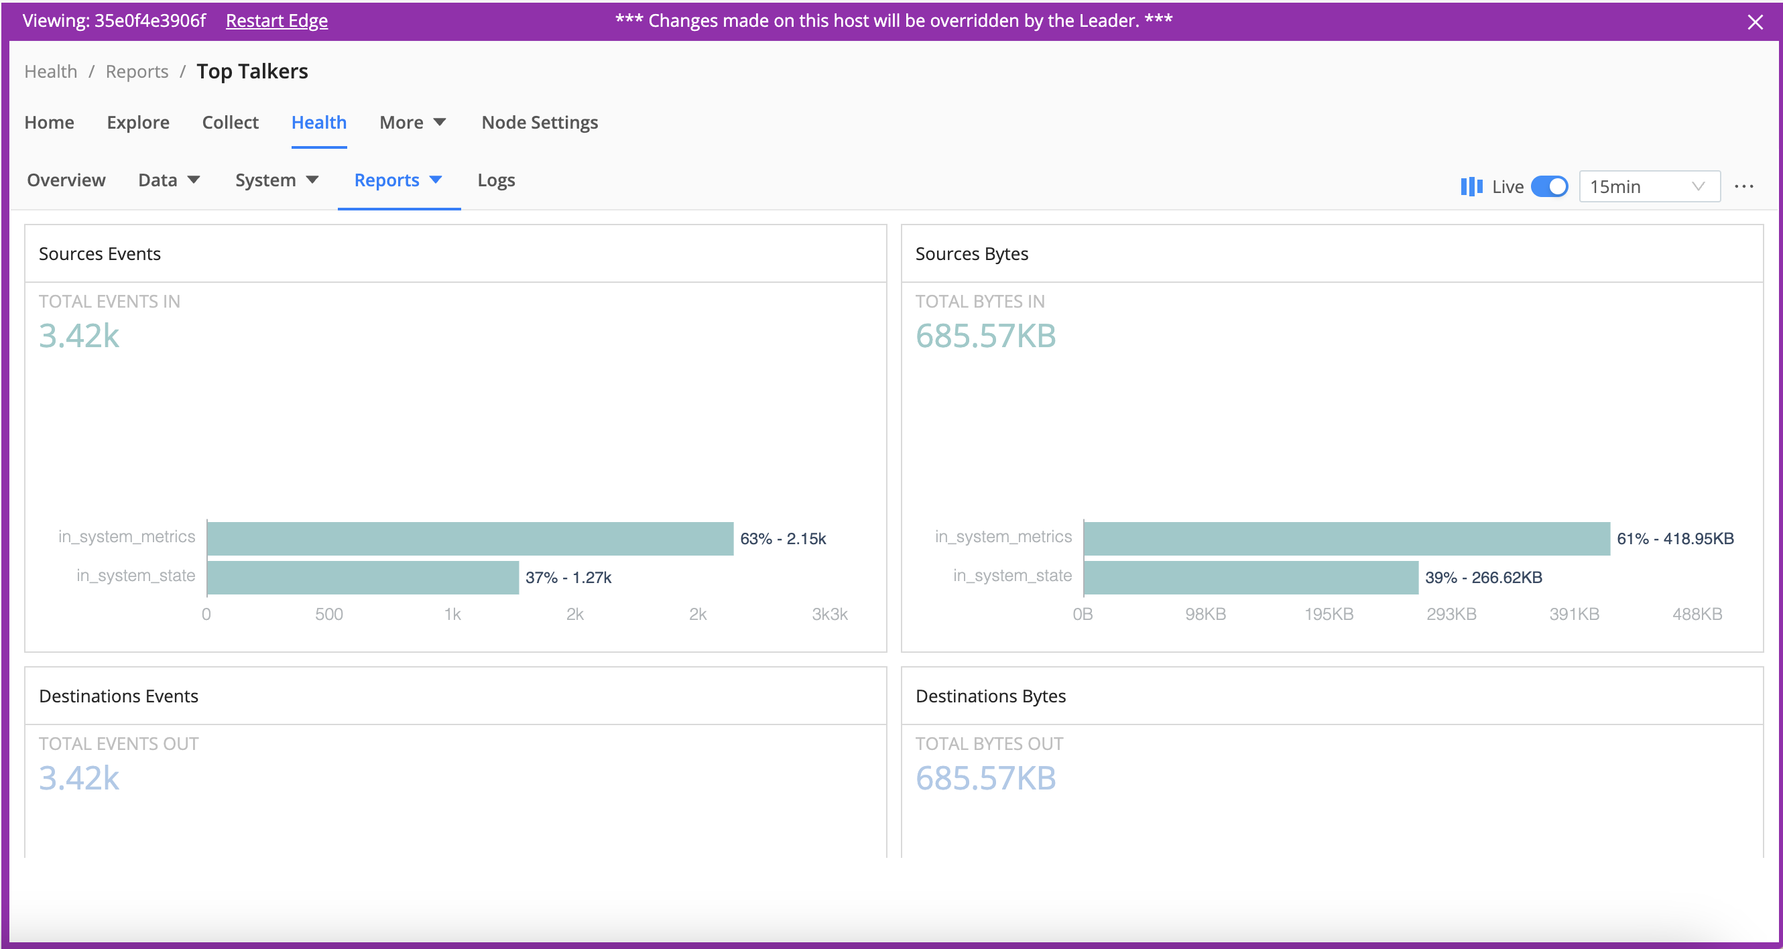
Task: Open the Explore menu item
Action: (x=137, y=123)
